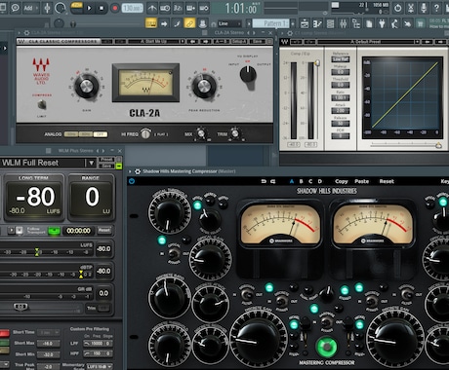
Task: Click the highlighted yellow typing keyboard icon
Action: tap(151, 23)
